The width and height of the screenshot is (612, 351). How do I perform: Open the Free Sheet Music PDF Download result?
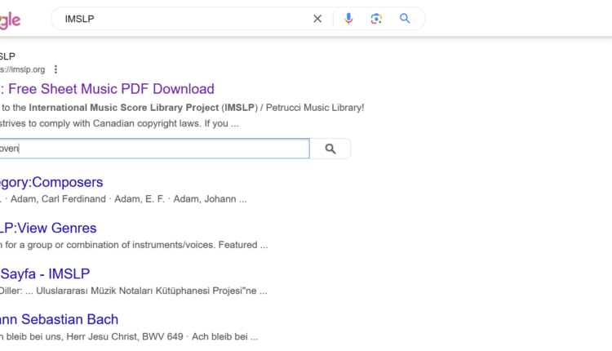(x=108, y=89)
